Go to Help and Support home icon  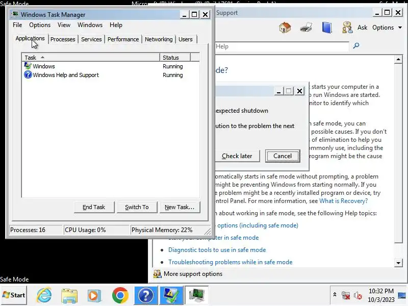pyautogui.click(x=285, y=28)
